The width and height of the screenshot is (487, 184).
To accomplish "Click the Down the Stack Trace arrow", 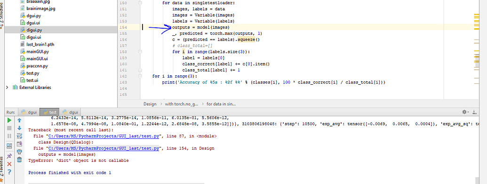I will pos(19,128).
